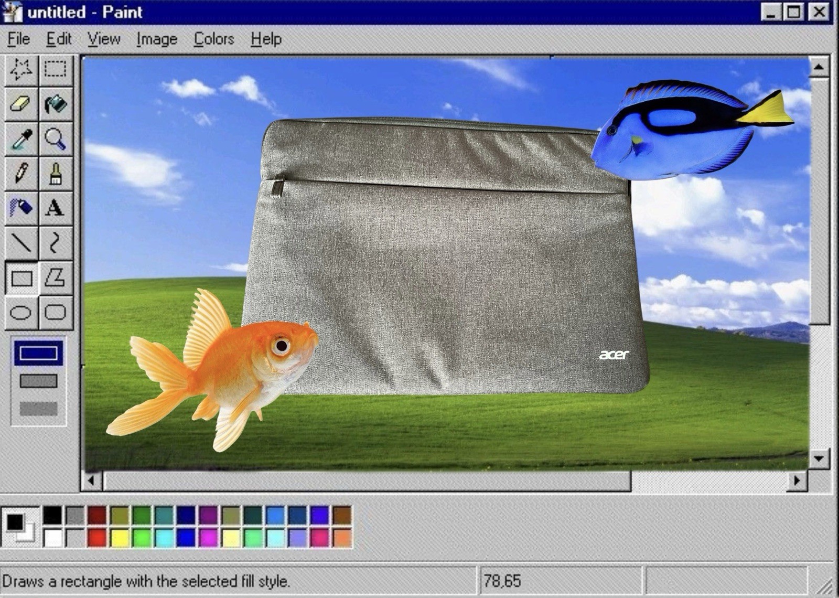Click the vertical scrollbar thumb

[x=819, y=200]
